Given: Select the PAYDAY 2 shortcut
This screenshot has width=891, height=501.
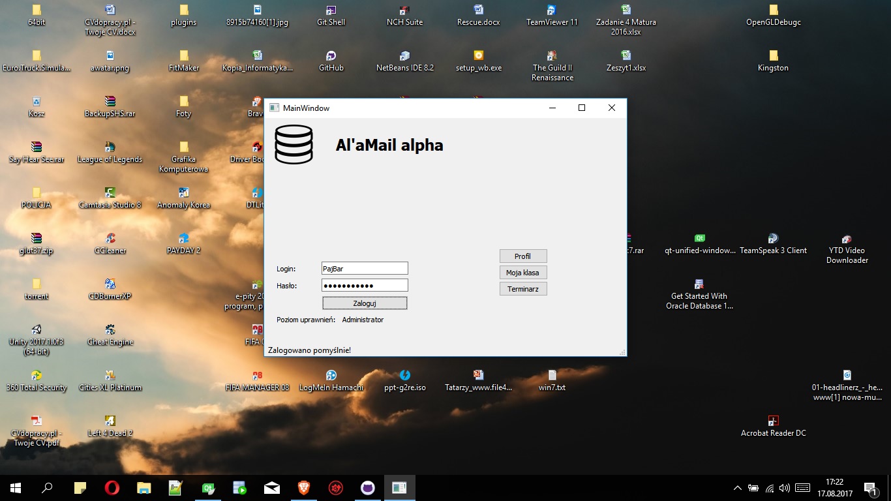Looking at the screenshot, I should pos(184,244).
